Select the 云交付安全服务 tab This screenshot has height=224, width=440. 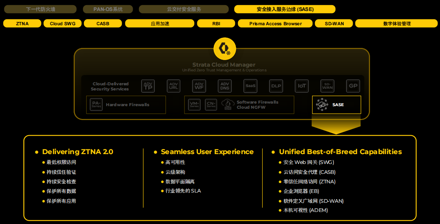pyautogui.click(x=184, y=9)
